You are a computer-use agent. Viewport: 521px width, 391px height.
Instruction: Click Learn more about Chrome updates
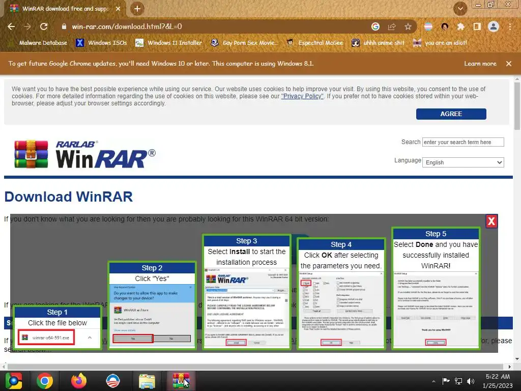click(x=480, y=64)
